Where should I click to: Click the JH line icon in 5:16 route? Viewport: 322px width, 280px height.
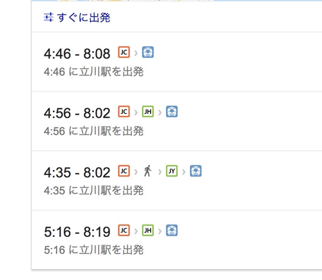tap(148, 230)
